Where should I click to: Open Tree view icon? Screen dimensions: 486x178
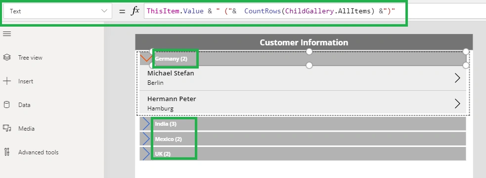tap(7, 58)
